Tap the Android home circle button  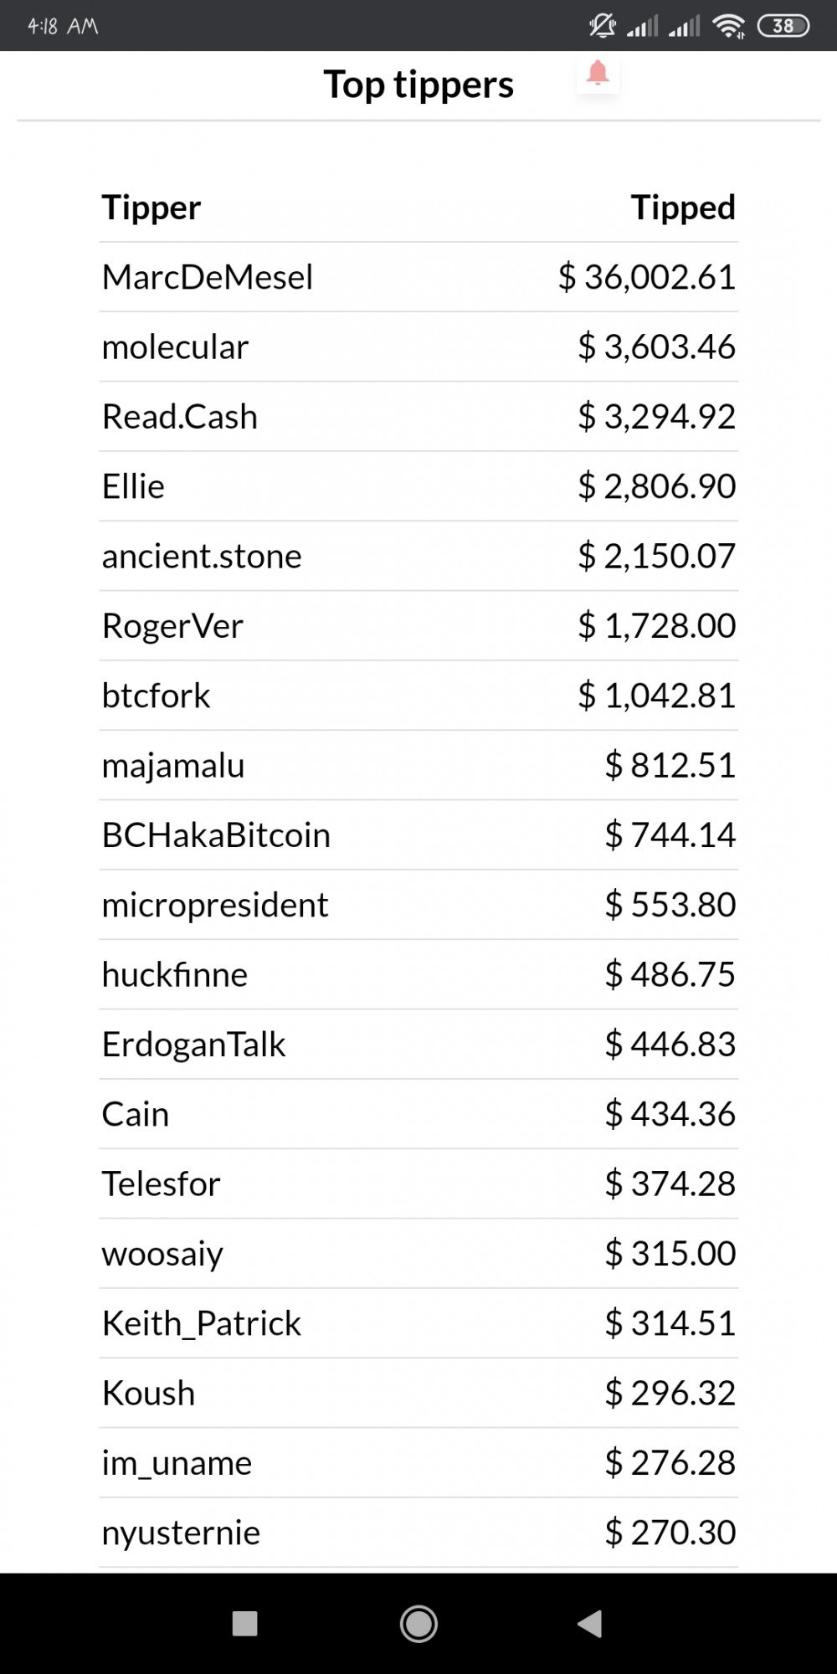click(x=418, y=1624)
